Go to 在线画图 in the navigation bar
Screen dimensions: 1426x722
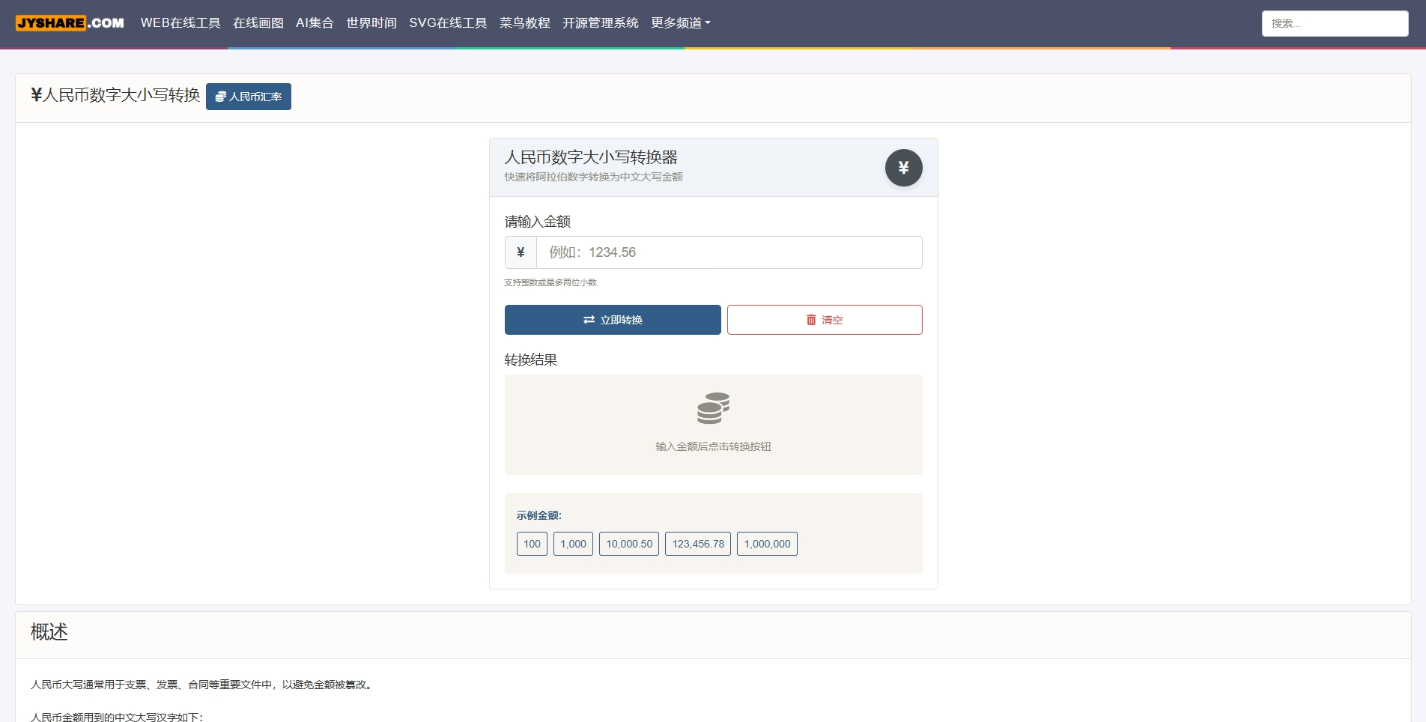pos(258,23)
